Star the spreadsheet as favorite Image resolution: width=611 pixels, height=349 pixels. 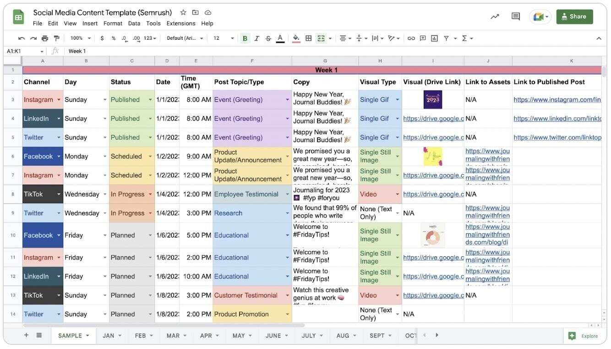[x=183, y=12]
